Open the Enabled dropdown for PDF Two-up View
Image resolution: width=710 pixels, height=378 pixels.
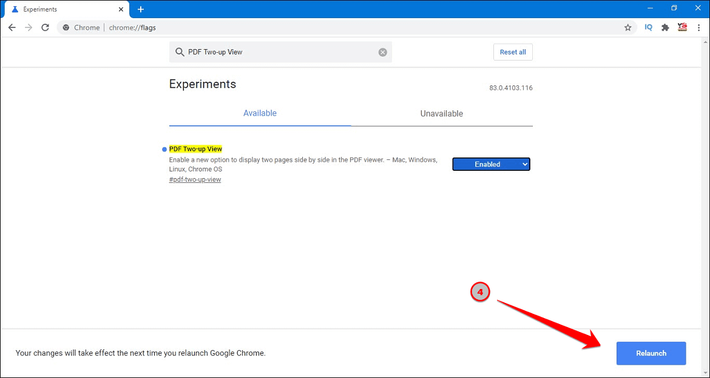point(492,164)
